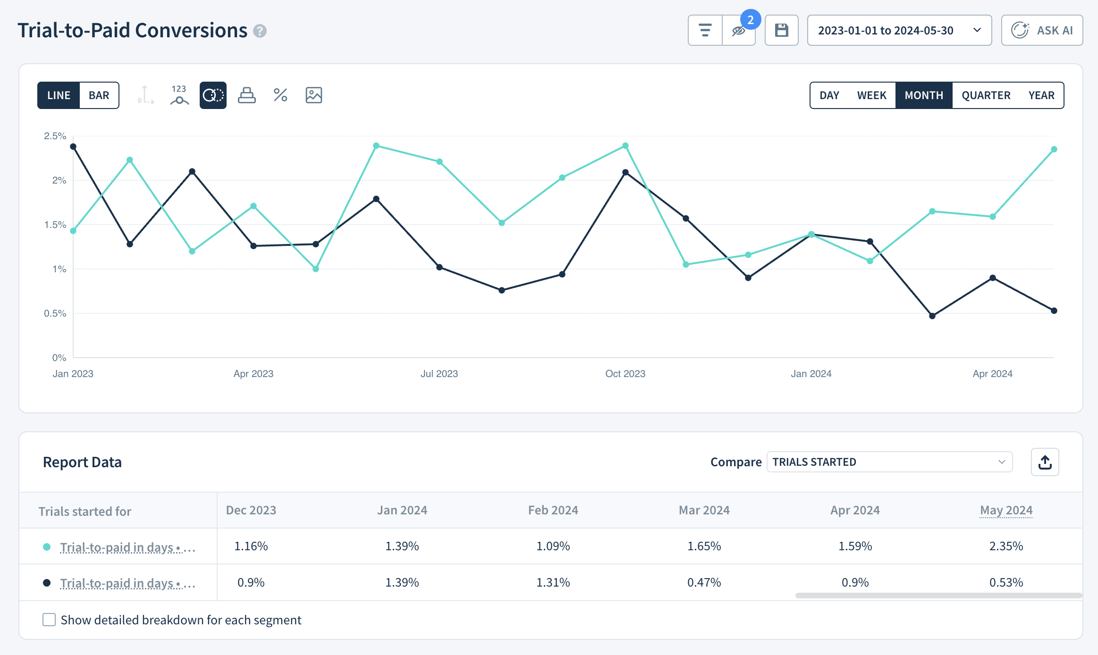This screenshot has height=655, width=1098.
Task: Click the 0.53% cell for May 2024
Action: (1006, 582)
